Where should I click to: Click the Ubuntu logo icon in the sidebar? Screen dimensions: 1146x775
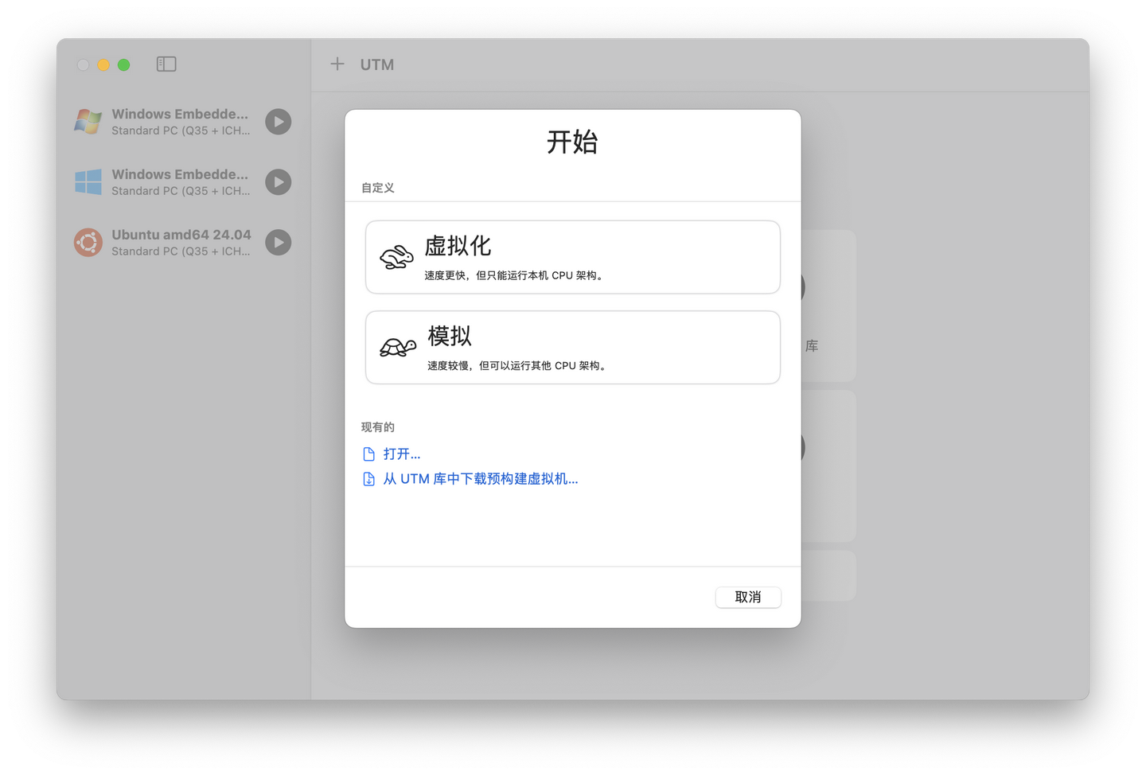88,242
